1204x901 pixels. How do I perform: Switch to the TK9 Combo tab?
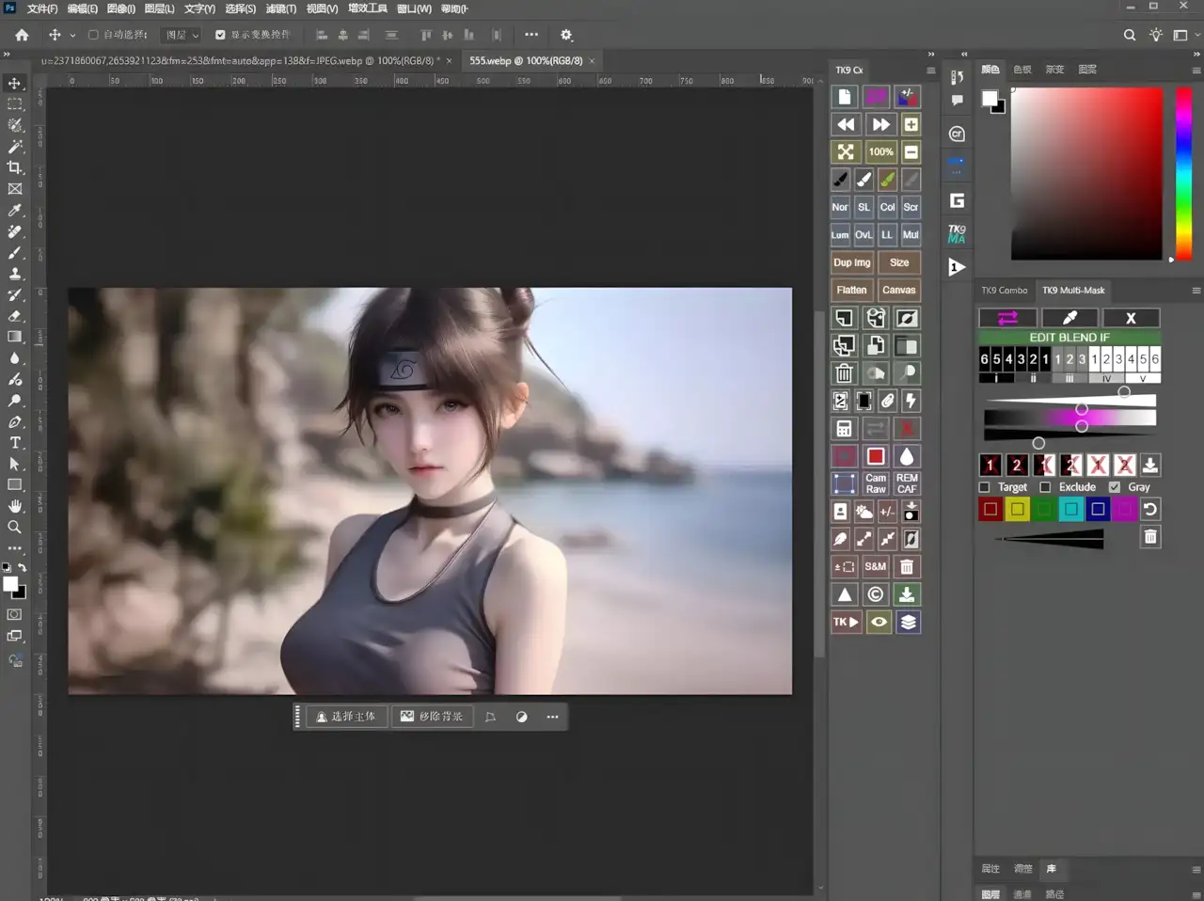point(1005,291)
